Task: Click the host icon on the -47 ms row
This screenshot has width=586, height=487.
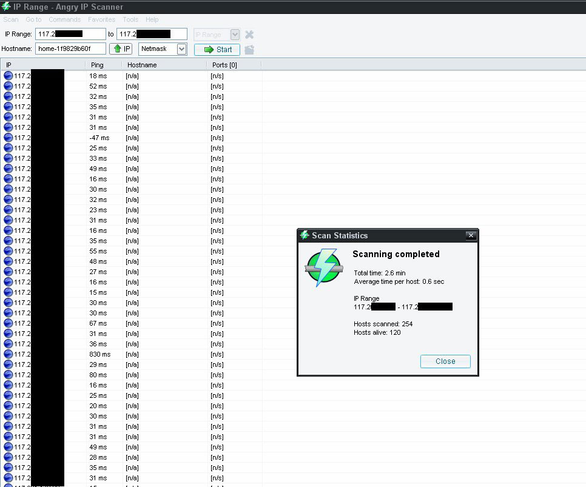Action: coord(8,138)
